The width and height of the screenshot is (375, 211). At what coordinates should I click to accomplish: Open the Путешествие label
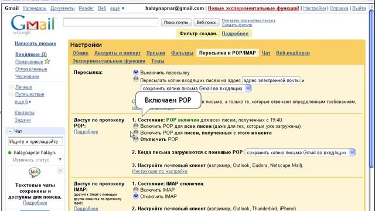coord(30,94)
